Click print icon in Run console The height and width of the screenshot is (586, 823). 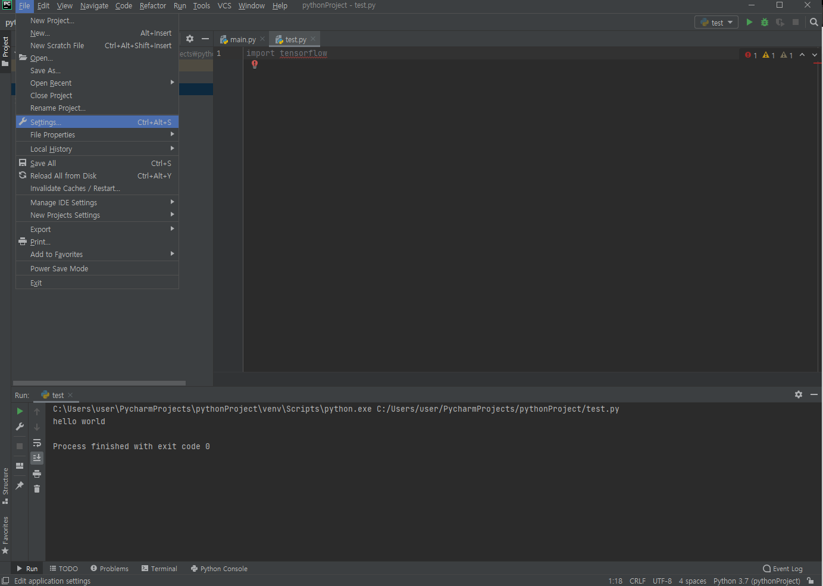(37, 474)
